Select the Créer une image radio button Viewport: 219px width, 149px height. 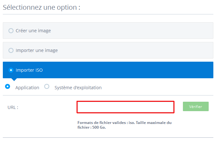(11, 31)
